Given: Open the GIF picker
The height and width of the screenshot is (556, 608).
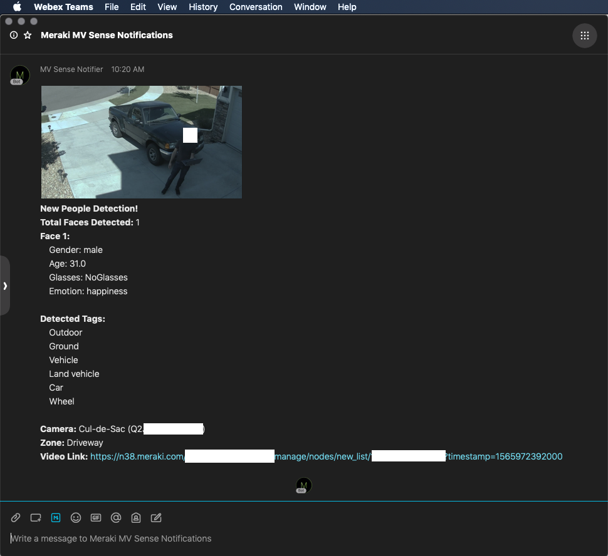Looking at the screenshot, I should [96, 518].
